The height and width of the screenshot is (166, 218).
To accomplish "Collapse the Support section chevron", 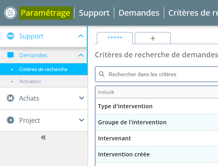I will click(x=81, y=36).
